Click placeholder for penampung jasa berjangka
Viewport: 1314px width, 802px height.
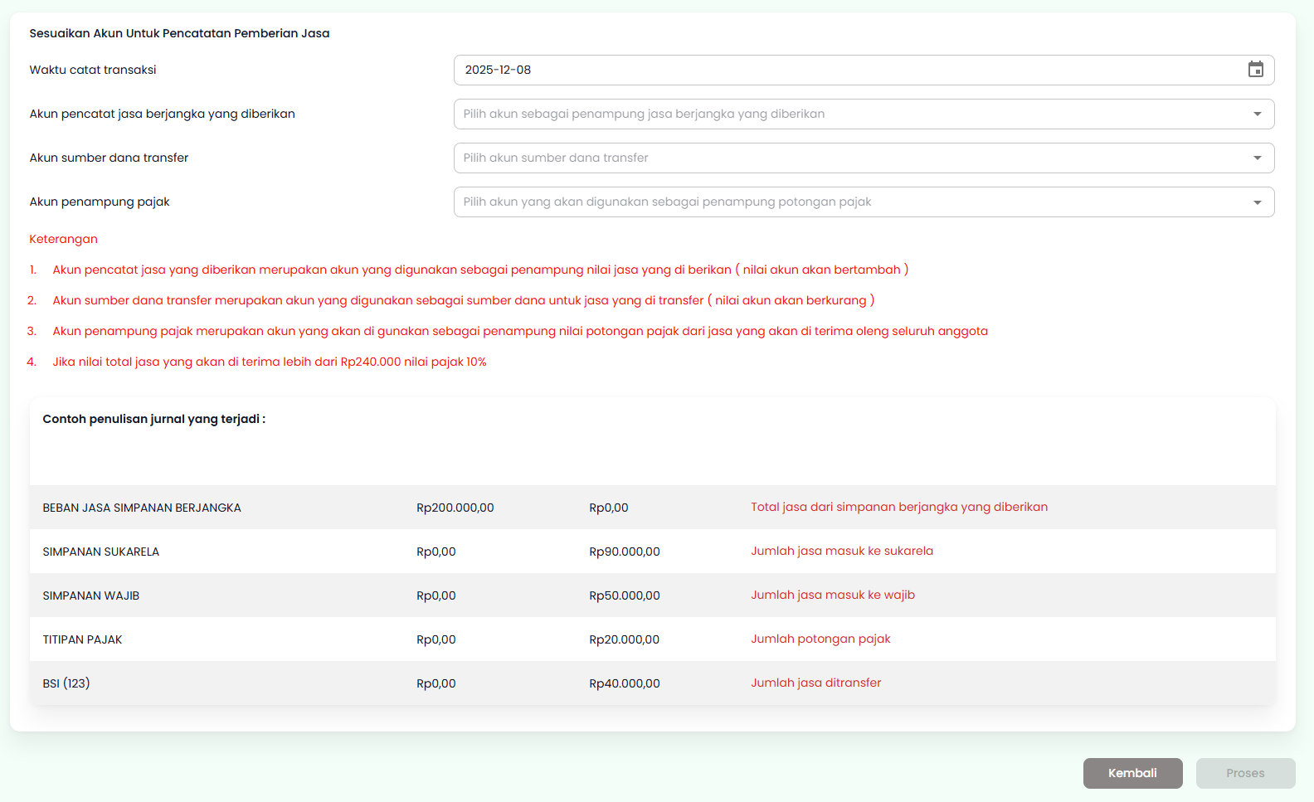(x=644, y=114)
